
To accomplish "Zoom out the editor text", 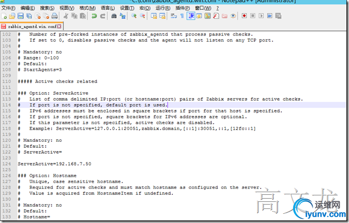I will pos(142,16).
